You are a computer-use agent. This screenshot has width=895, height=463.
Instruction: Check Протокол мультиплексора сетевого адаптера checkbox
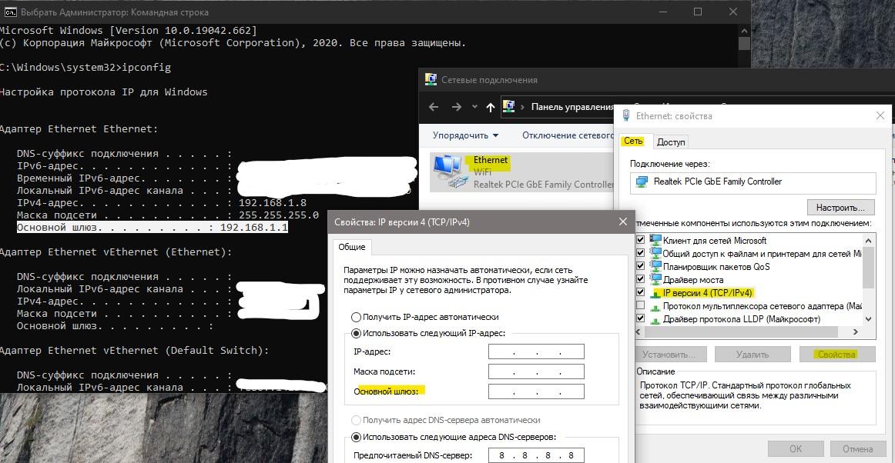pyautogui.click(x=640, y=305)
